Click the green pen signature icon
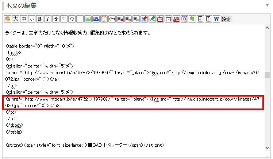Image resolution: width=273 pixels, height=159 pixels. [152, 19]
